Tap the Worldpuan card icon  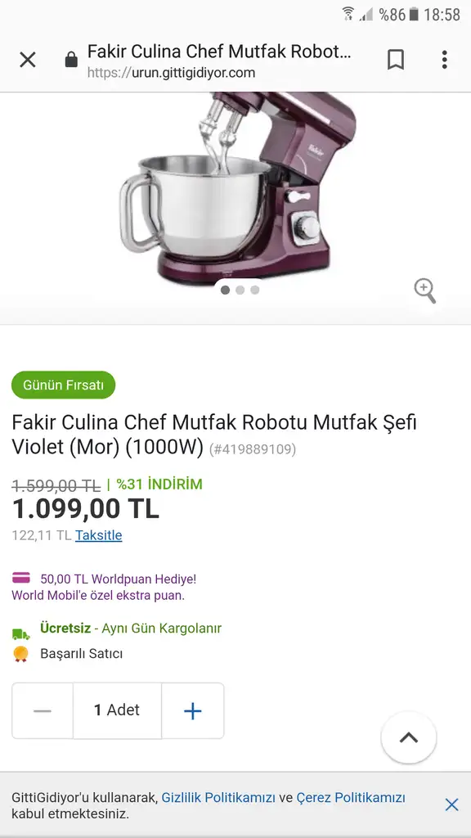[21, 578]
